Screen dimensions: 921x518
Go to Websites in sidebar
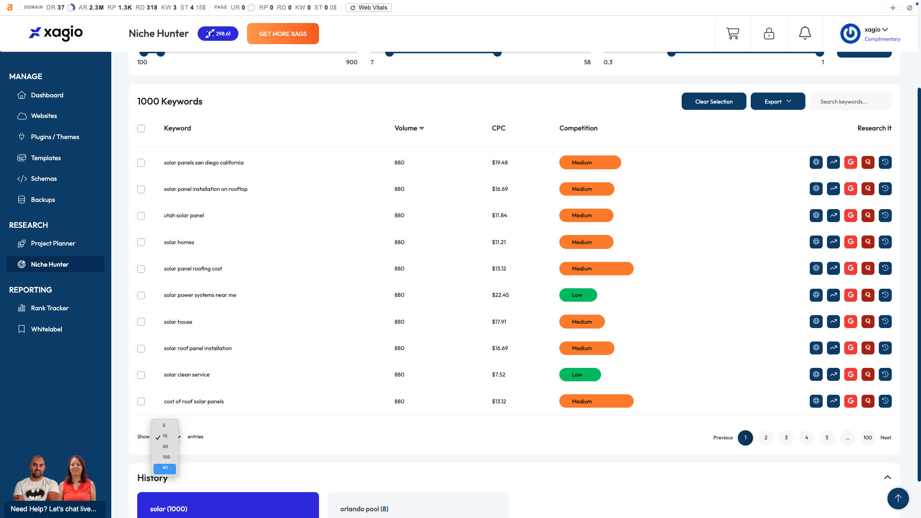click(44, 116)
